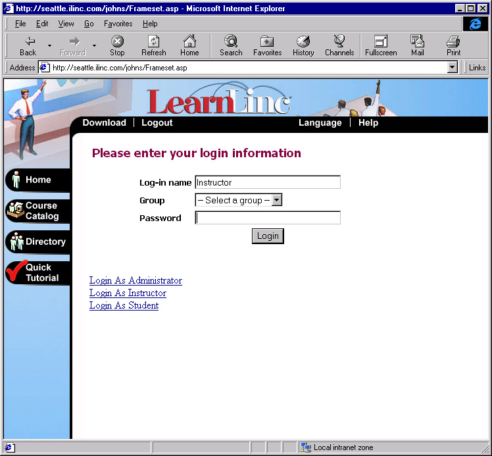Print the page with the Print icon
492x456 pixels.
(453, 46)
